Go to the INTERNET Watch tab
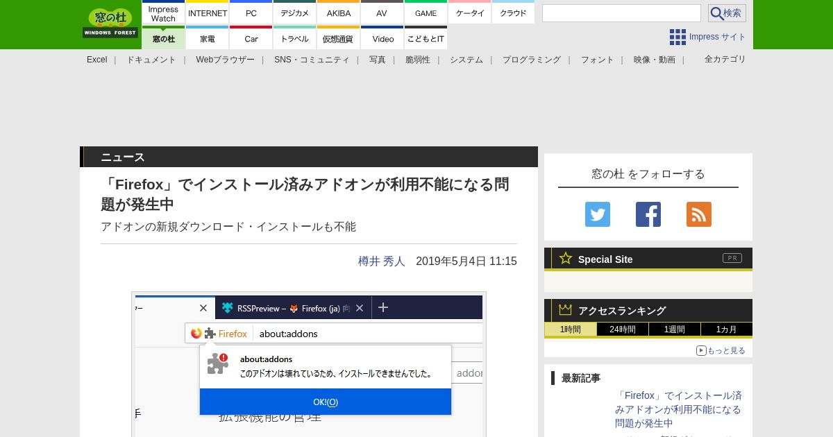Viewport: 833px width, 437px height. [208, 12]
